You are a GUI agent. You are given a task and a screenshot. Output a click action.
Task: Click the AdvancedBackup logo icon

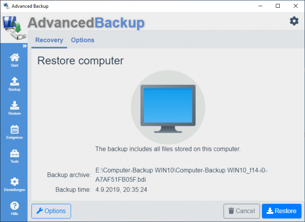point(14,28)
